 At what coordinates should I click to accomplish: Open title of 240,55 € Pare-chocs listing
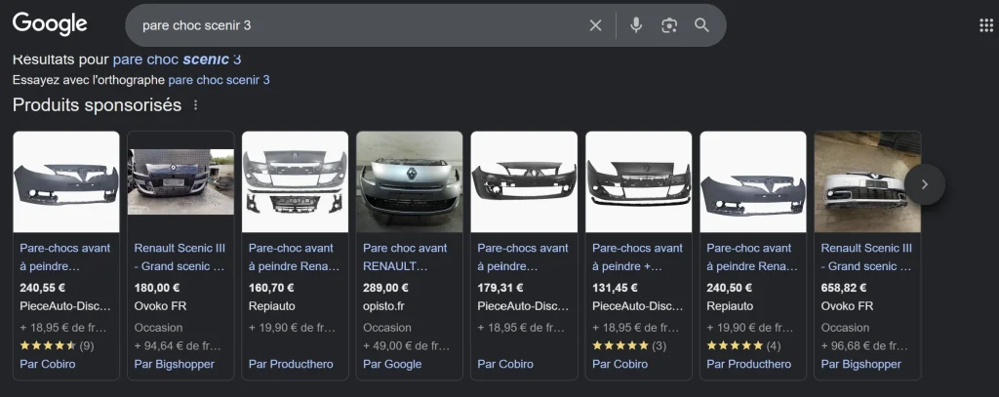pos(65,257)
